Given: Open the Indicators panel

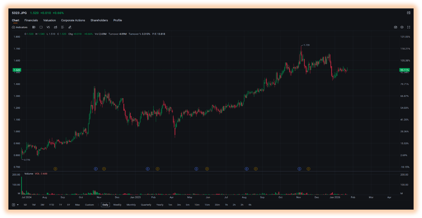Looking at the screenshot, I should coord(20,27).
